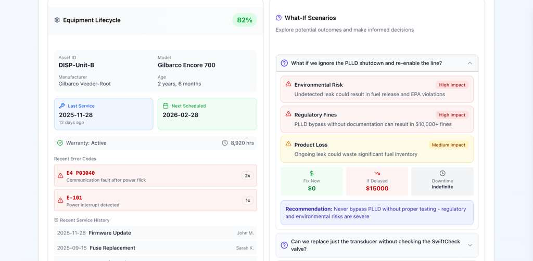
Task: Select the E-101 power interrupt error row
Action: pos(155,201)
